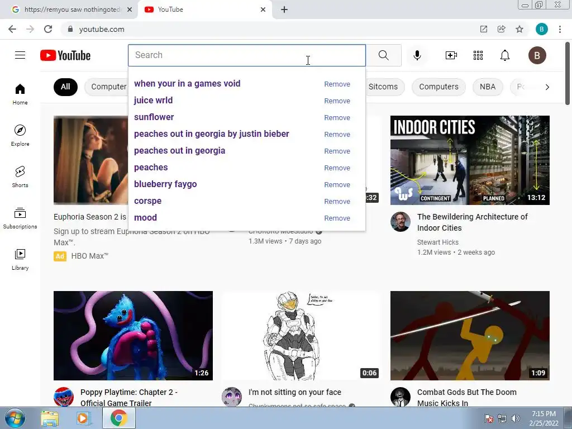The image size is (572, 429).
Task: Open Subscriptions in the sidebar
Action: [20, 218]
